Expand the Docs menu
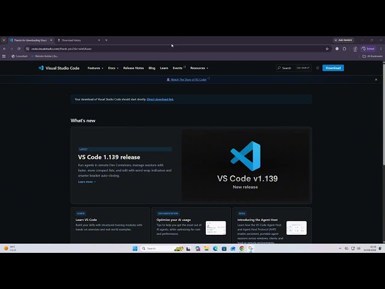This screenshot has width=385, height=289. (113, 68)
